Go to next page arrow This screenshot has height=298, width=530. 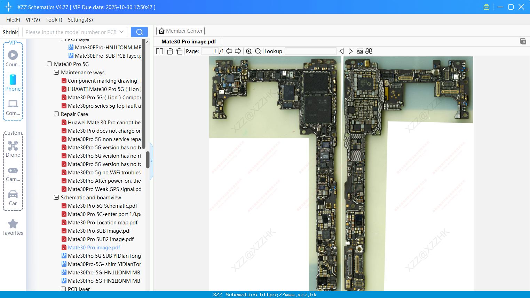[238, 51]
